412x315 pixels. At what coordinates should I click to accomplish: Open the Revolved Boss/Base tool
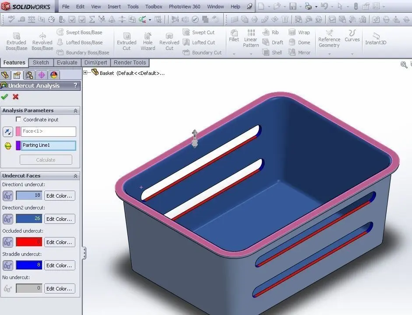pos(42,41)
